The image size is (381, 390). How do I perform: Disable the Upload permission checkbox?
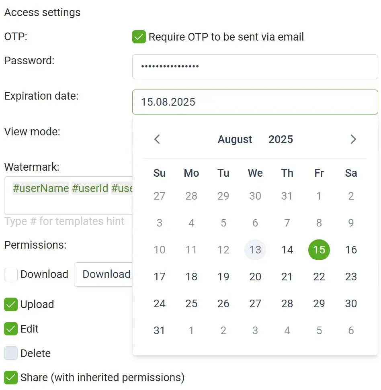pos(11,304)
